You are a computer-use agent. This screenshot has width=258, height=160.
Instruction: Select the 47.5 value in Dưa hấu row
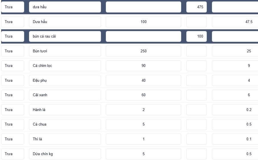pos(235,22)
